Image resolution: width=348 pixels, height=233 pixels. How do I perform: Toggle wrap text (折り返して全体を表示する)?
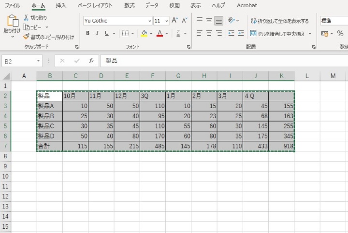pyautogui.click(x=280, y=21)
